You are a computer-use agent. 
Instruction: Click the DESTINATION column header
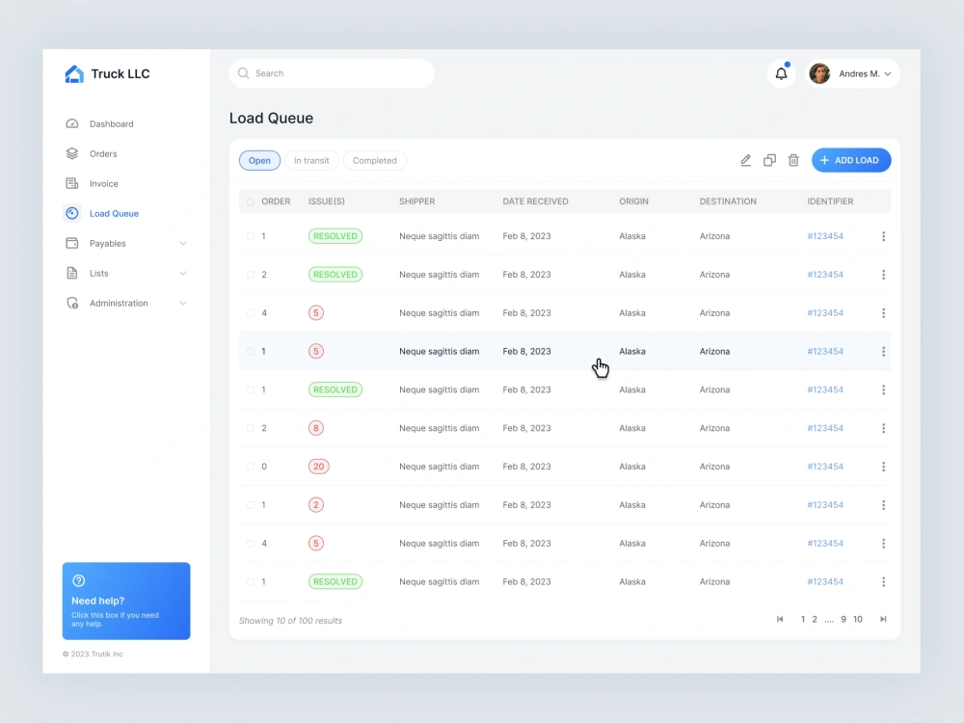point(728,201)
